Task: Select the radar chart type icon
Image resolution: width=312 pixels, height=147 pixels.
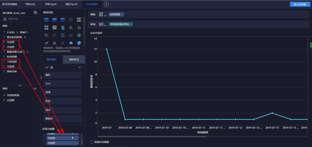Action: click(x=79, y=35)
